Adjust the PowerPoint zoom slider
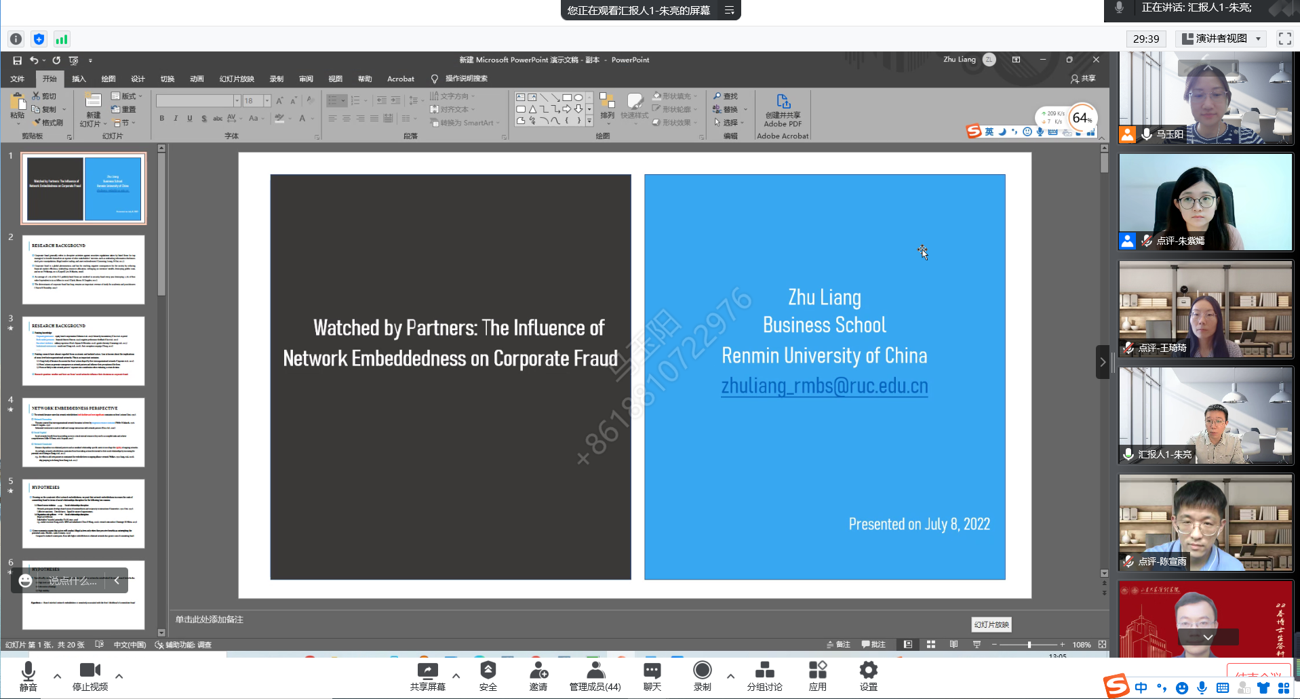The width and height of the screenshot is (1300, 699). (x=1029, y=644)
